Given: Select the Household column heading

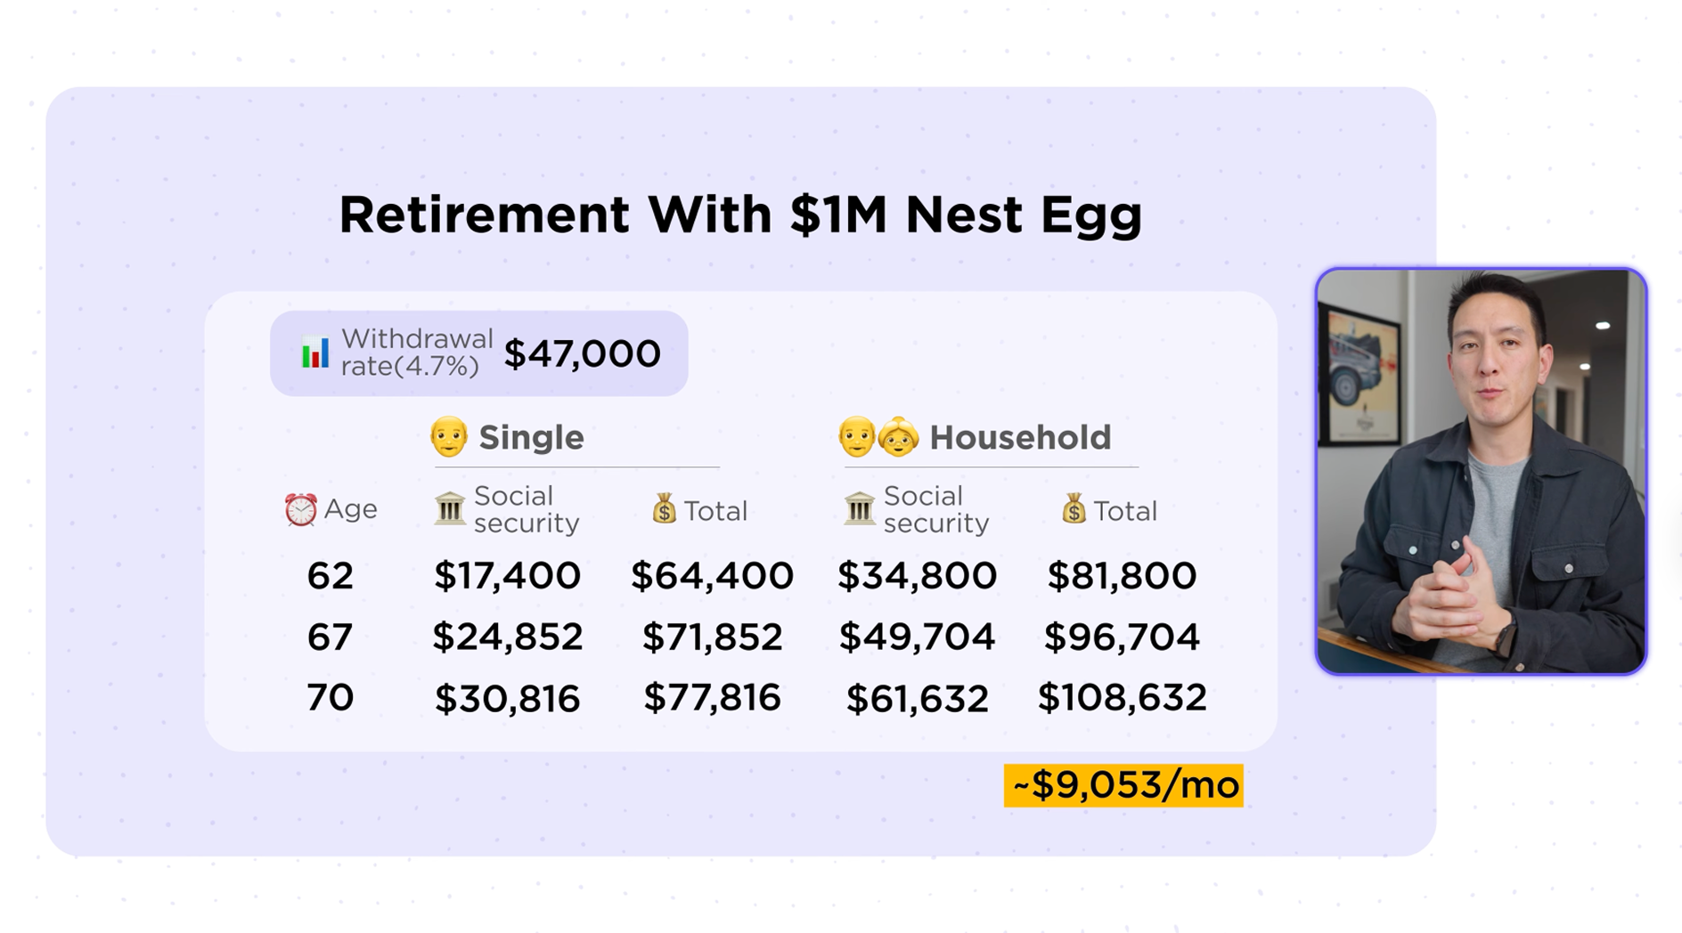Looking at the screenshot, I should [x=1020, y=437].
